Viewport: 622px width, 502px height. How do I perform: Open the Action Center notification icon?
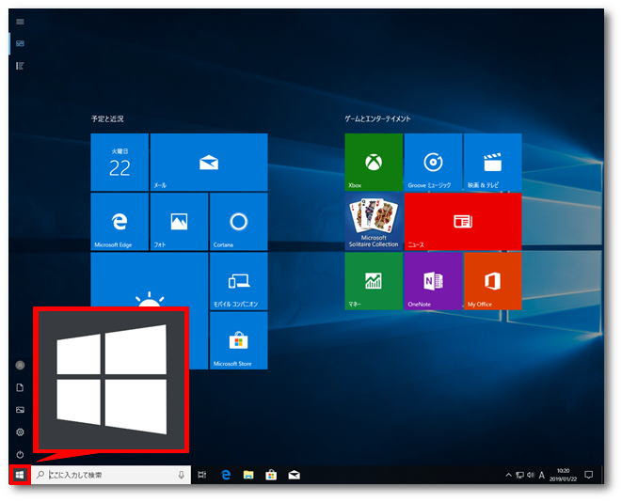[589, 475]
